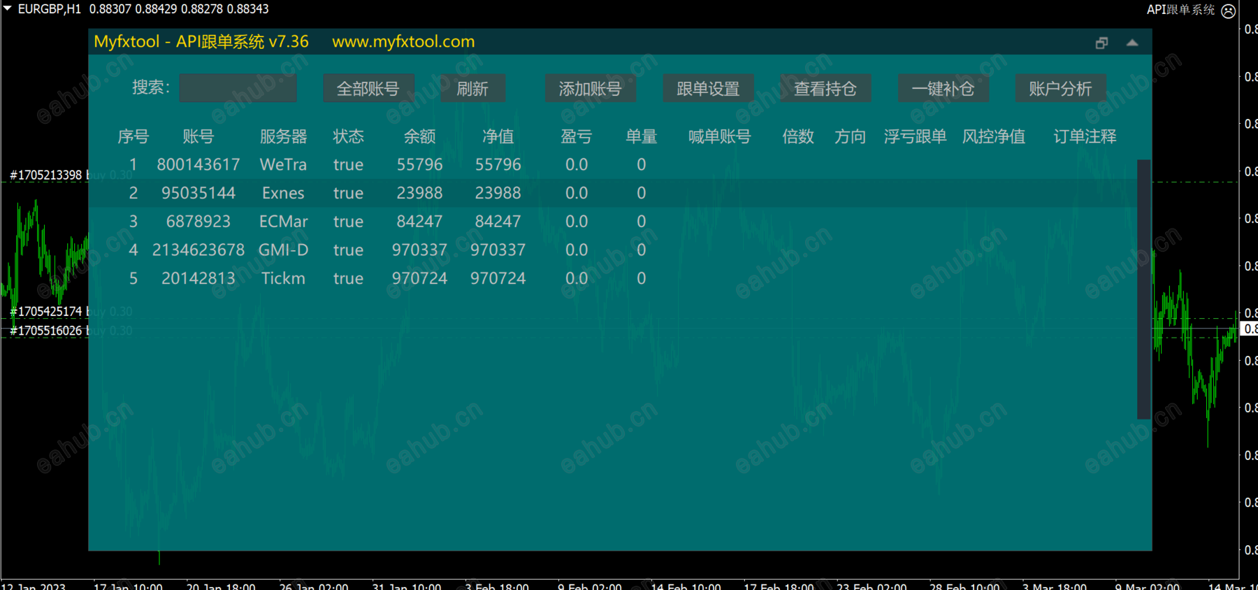
Task: Select account number 800143617
Action: (198, 165)
